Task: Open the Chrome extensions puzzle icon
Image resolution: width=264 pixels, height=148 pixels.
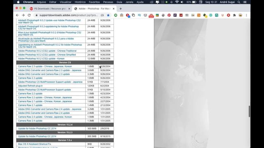Action: (234, 15)
